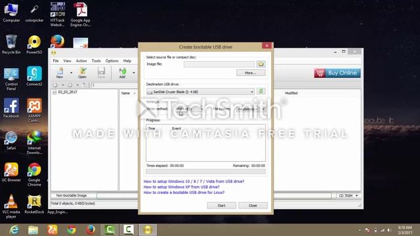
Task: Open the View menu
Action: [67, 61]
